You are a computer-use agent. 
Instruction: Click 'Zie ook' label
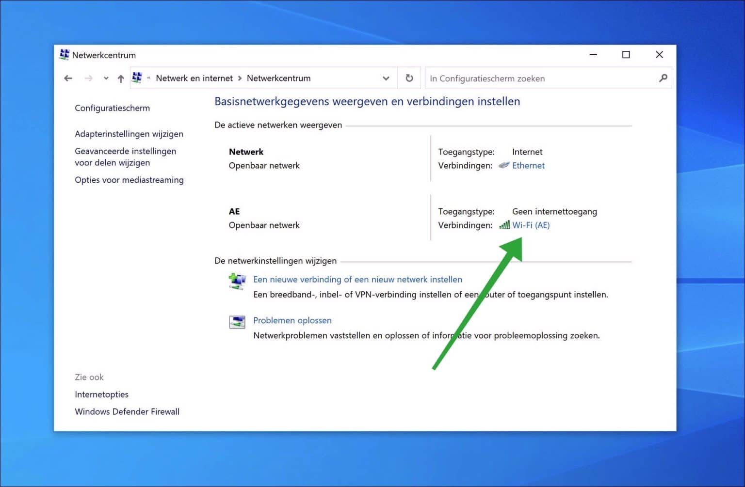pos(89,377)
